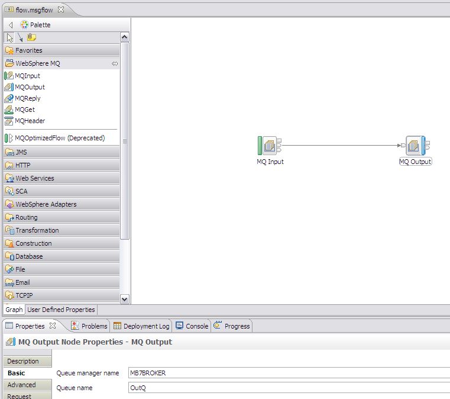Click the MQ Input node label
The image size is (450, 399).
[270, 162]
